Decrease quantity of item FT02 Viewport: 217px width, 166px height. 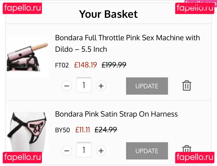pos(67,86)
